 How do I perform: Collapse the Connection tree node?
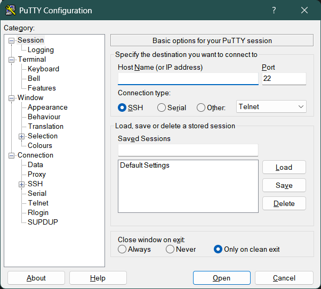coord(12,155)
